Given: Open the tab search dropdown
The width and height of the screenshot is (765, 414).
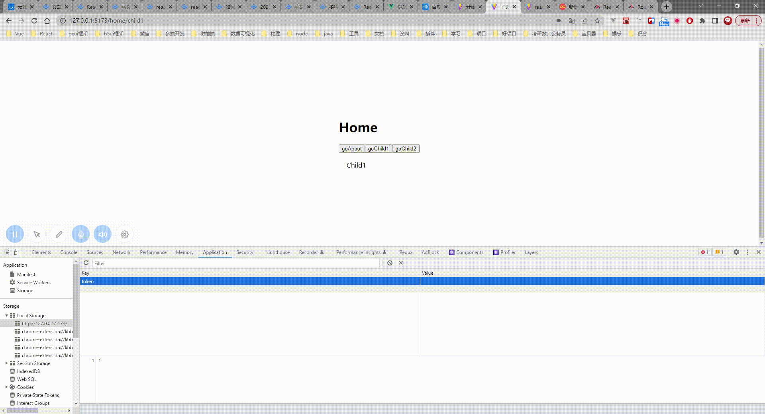Looking at the screenshot, I should tap(701, 6).
